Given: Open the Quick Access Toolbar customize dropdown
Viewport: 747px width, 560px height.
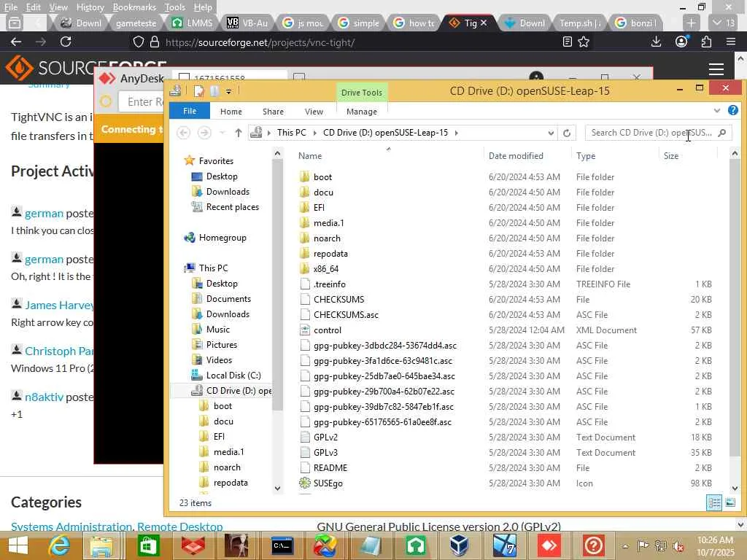Looking at the screenshot, I should (x=228, y=91).
